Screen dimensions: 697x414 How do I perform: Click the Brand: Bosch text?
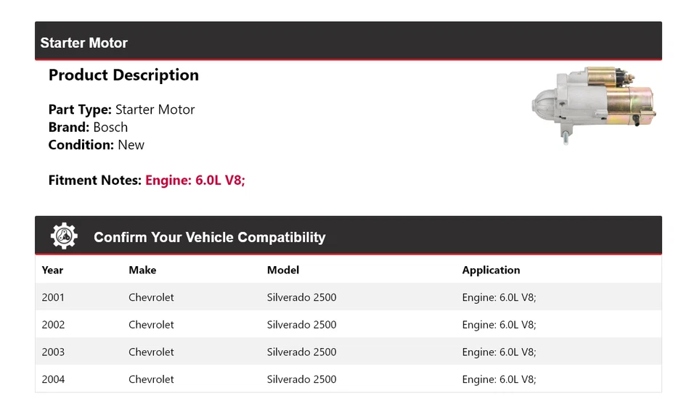(88, 127)
